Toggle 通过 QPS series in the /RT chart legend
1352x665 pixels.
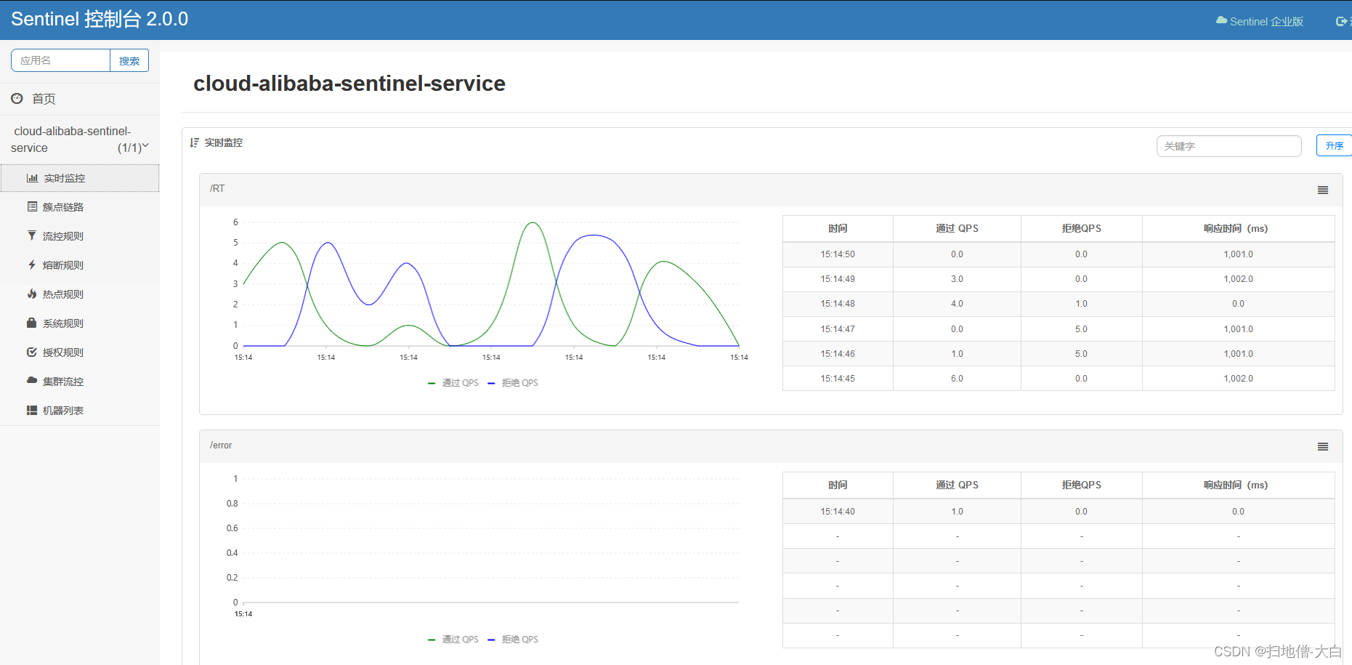[453, 383]
